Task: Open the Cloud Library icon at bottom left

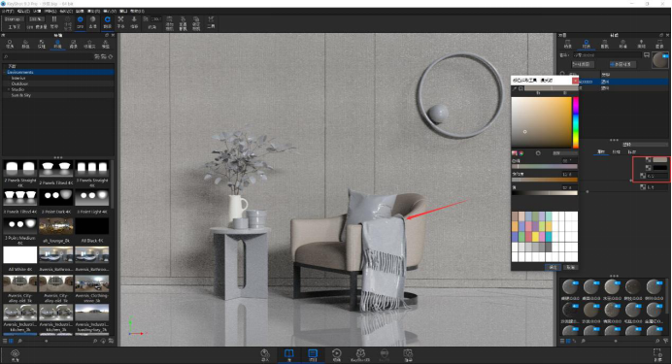Action: pyautogui.click(x=15, y=355)
